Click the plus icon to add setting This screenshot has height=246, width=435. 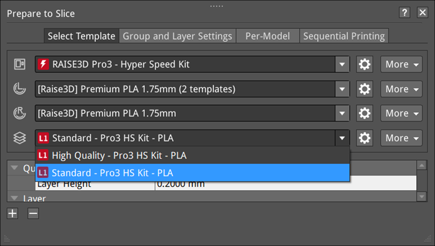[x=13, y=213]
